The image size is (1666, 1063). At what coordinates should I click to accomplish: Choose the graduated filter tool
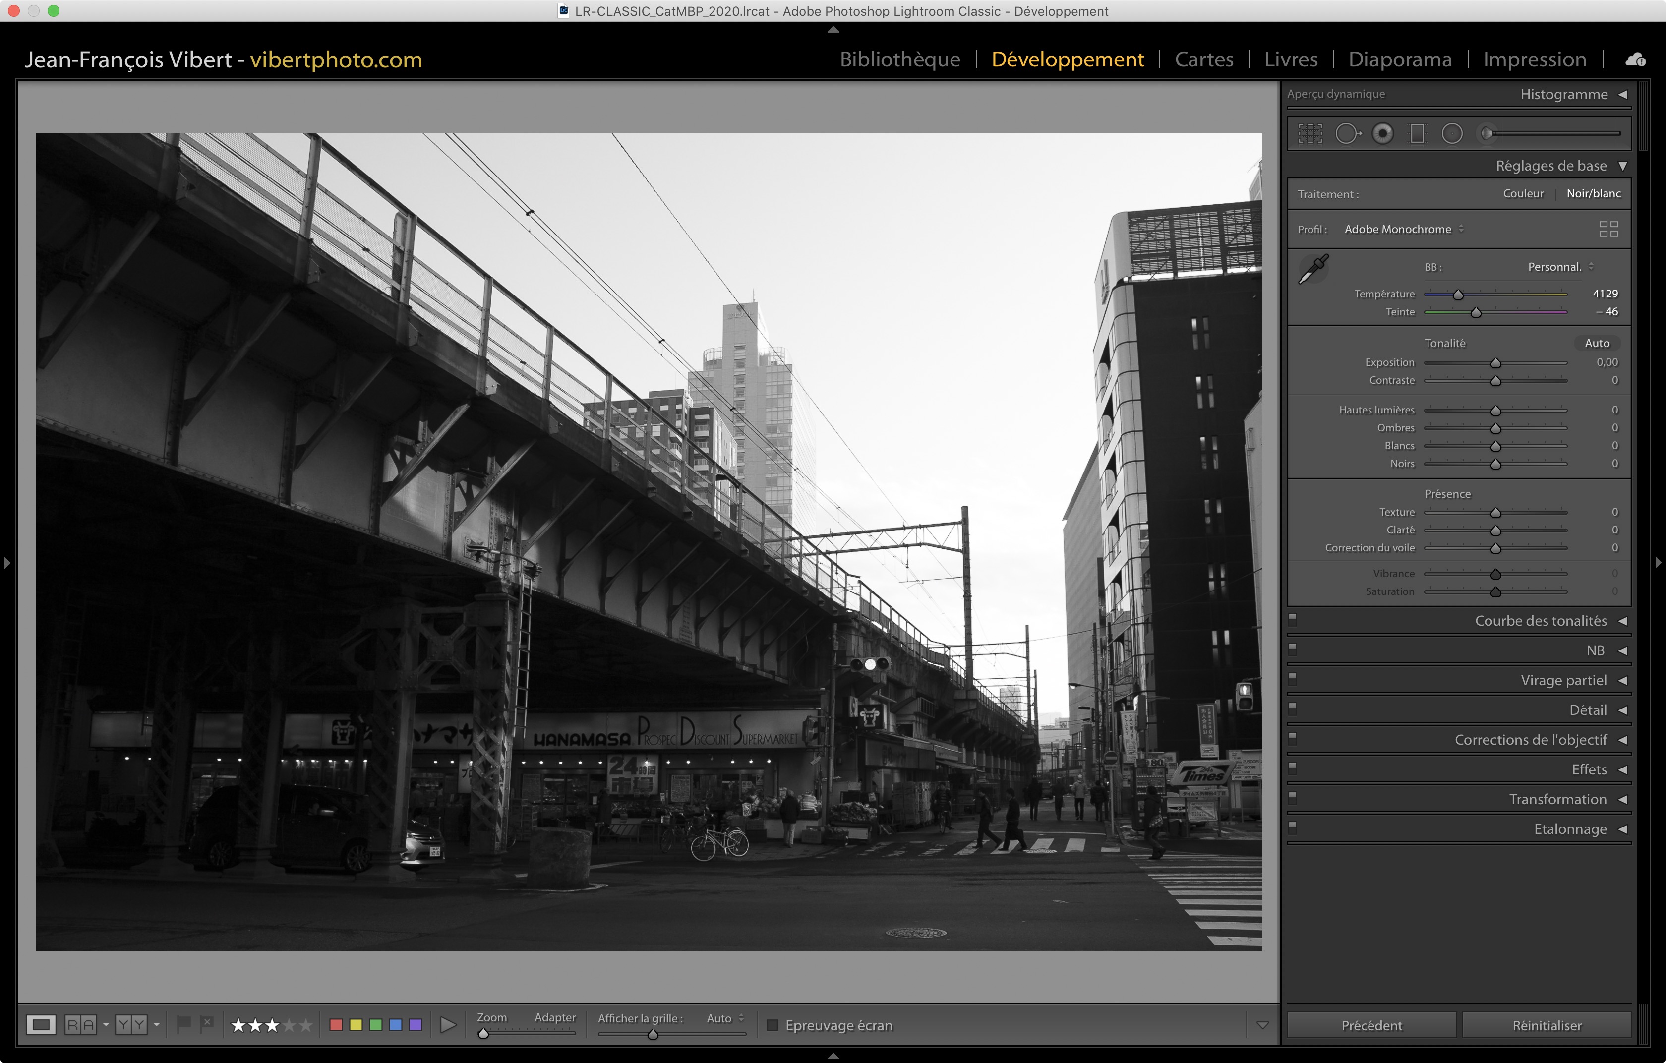click(x=1417, y=133)
